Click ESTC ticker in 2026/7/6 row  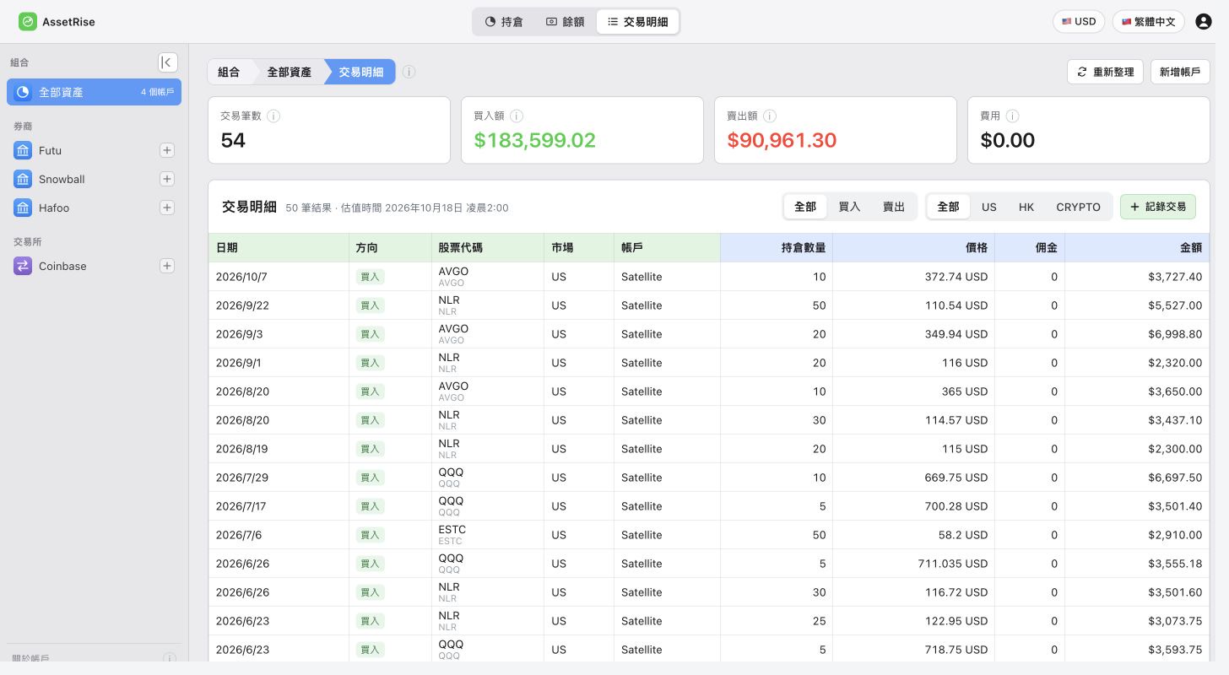click(x=452, y=530)
